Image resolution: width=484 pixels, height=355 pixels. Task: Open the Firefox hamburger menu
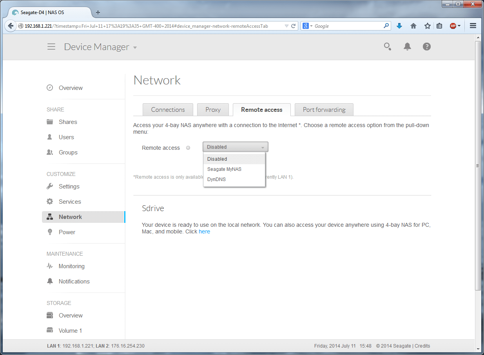[473, 26]
